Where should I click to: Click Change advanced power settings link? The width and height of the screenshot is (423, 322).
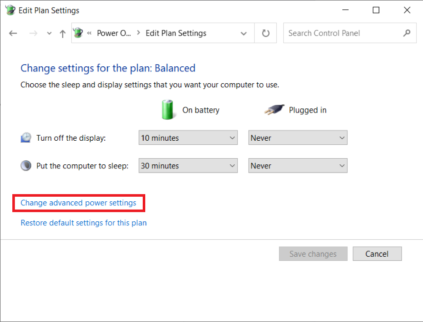[78, 203]
